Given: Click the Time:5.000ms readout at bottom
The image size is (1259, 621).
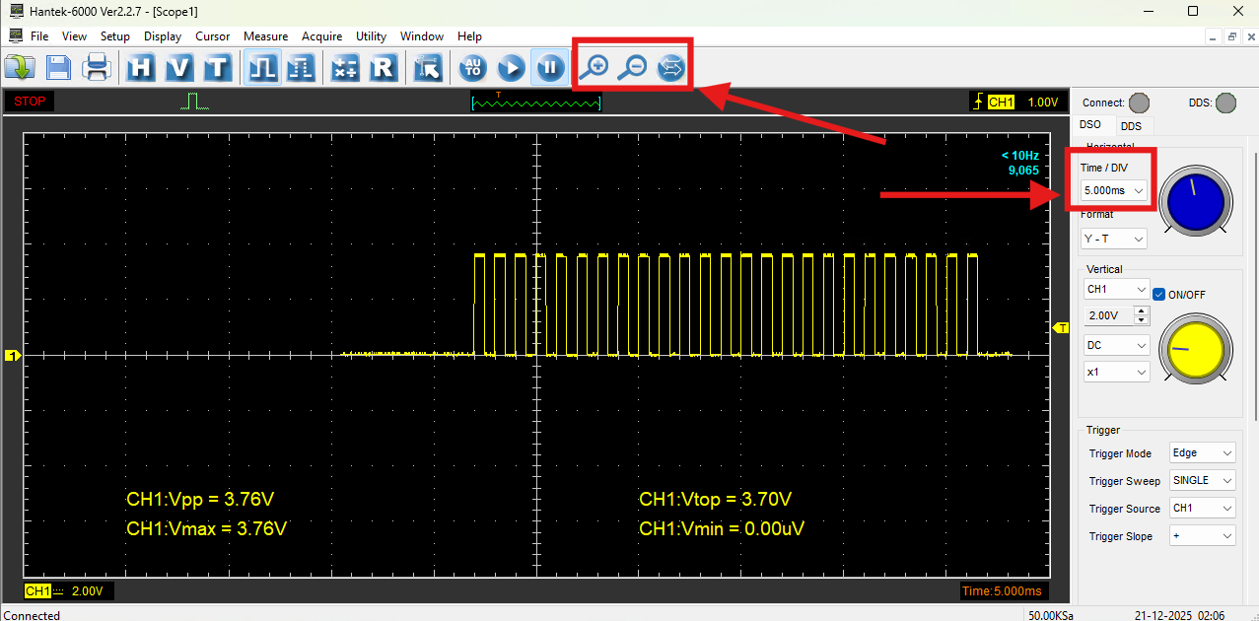Looking at the screenshot, I should (1002, 591).
